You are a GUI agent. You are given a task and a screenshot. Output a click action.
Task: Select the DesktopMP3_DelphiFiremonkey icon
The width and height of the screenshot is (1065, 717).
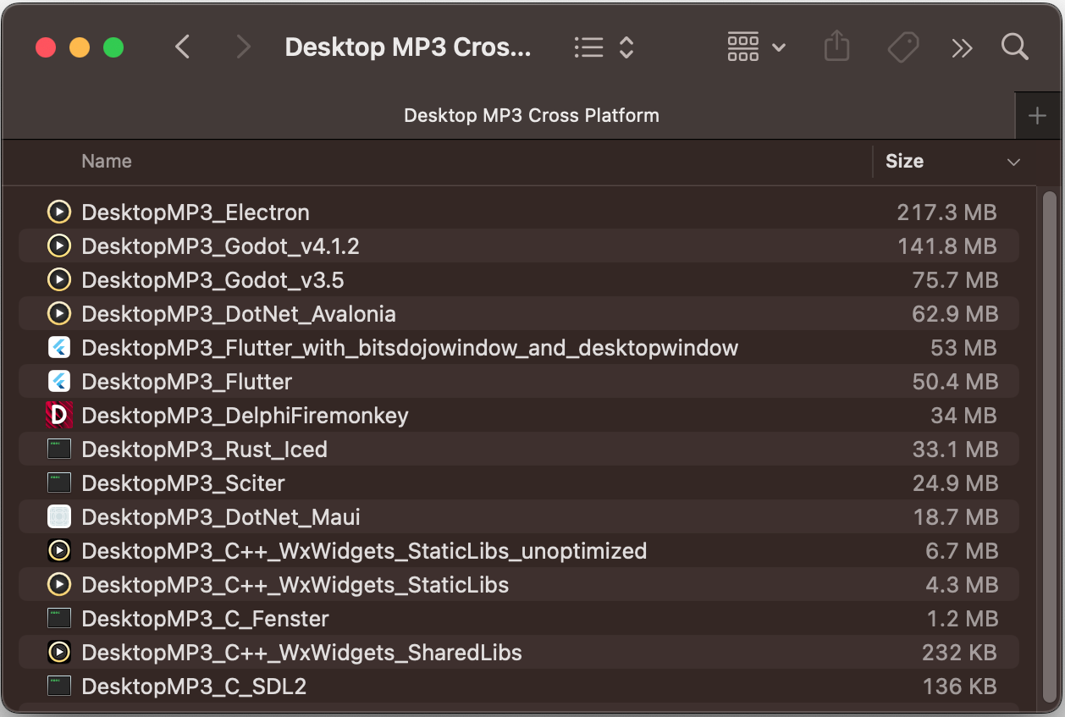tap(59, 415)
